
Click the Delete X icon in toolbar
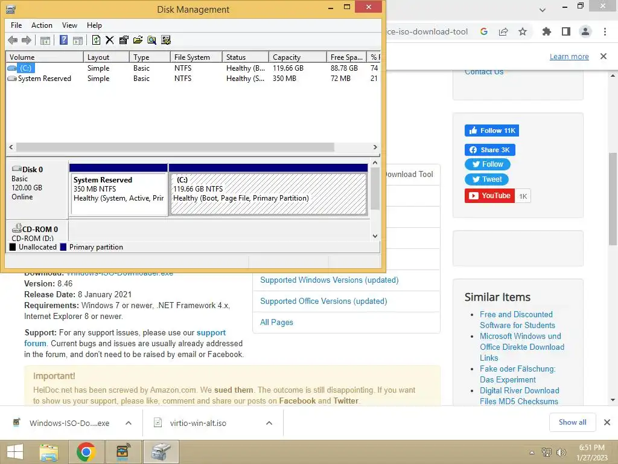110,40
